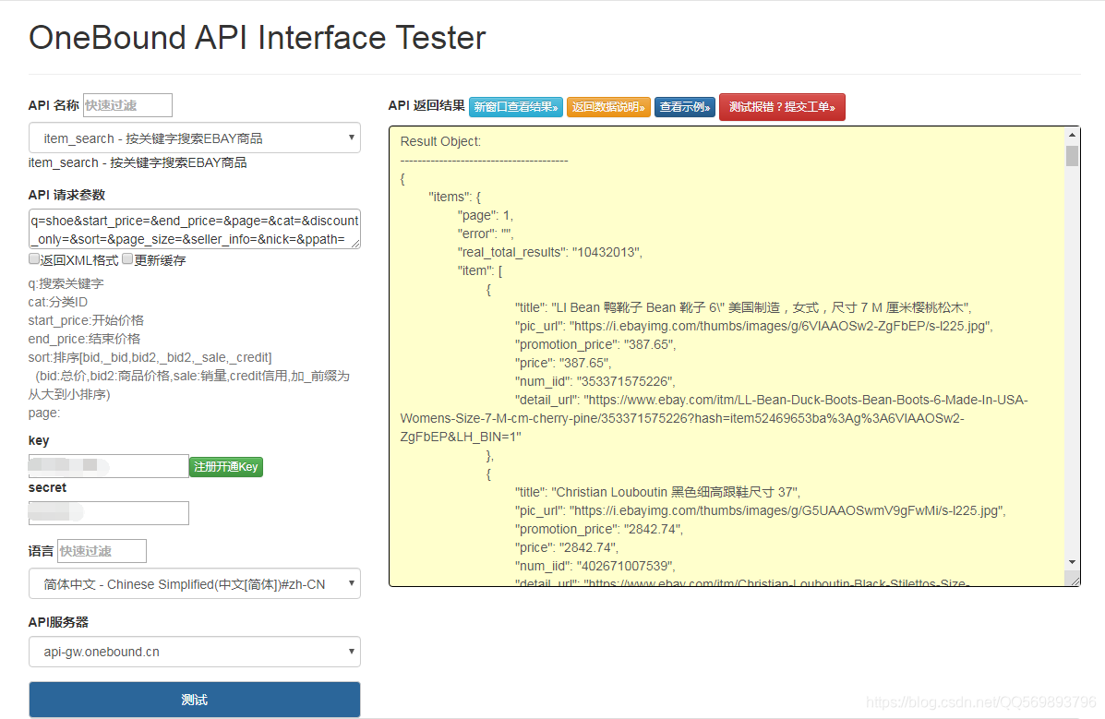Image resolution: width=1105 pixels, height=719 pixels.
Task: Click the end_price:结束价格 hint text
Action: point(84,339)
